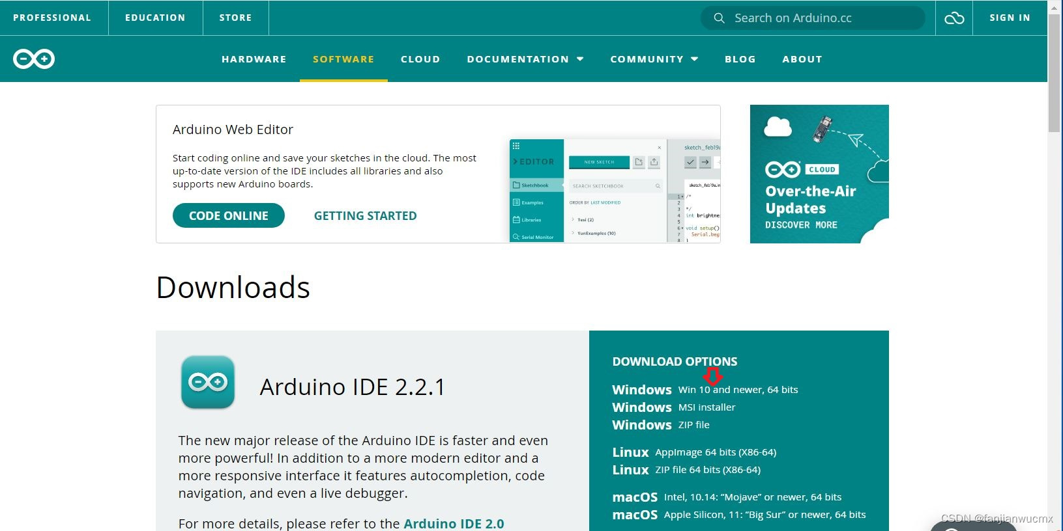Screen dimensions: 1063x531
Task: Click the Download Options heading
Action: point(675,362)
